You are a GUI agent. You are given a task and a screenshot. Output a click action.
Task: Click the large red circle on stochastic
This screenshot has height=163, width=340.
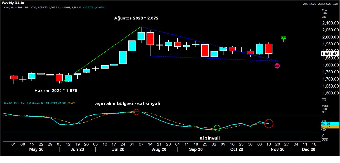click(x=269, y=123)
